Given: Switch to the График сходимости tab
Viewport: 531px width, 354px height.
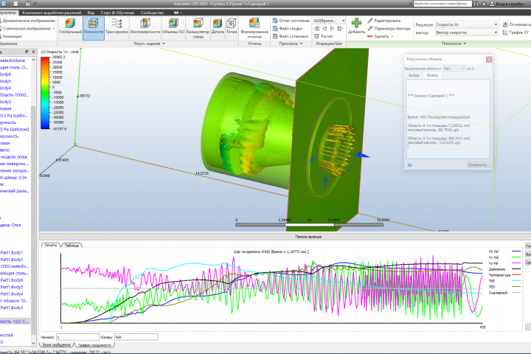Looking at the screenshot, I should point(94,345).
